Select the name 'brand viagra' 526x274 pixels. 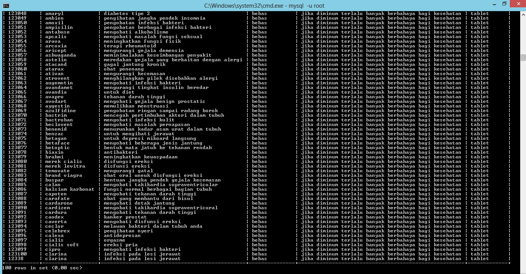pos(64,175)
